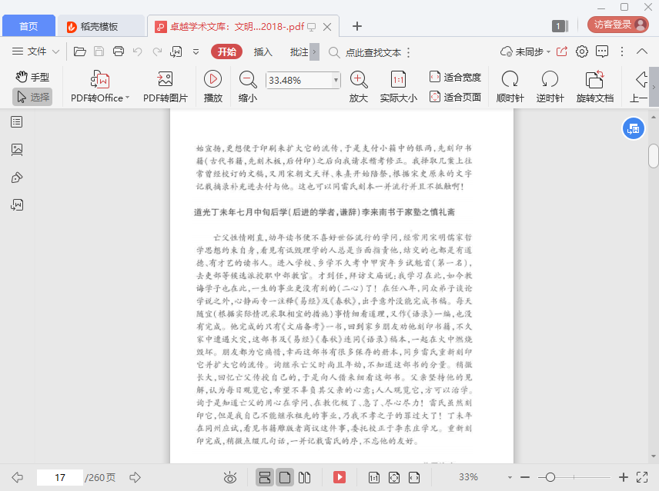Toggle eye protection mode in status bar
Viewport: 659px width, 491px height.
pyautogui.click(x=229, y=477)
